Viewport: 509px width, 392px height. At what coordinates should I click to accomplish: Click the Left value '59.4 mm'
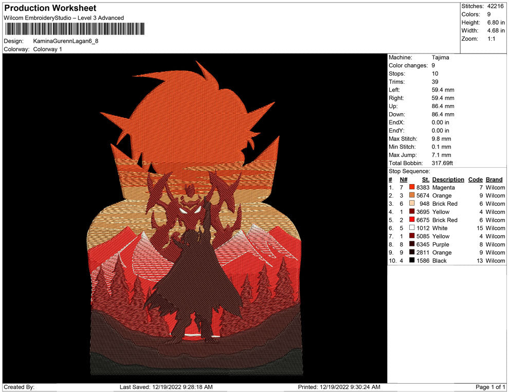pos(443,90)
